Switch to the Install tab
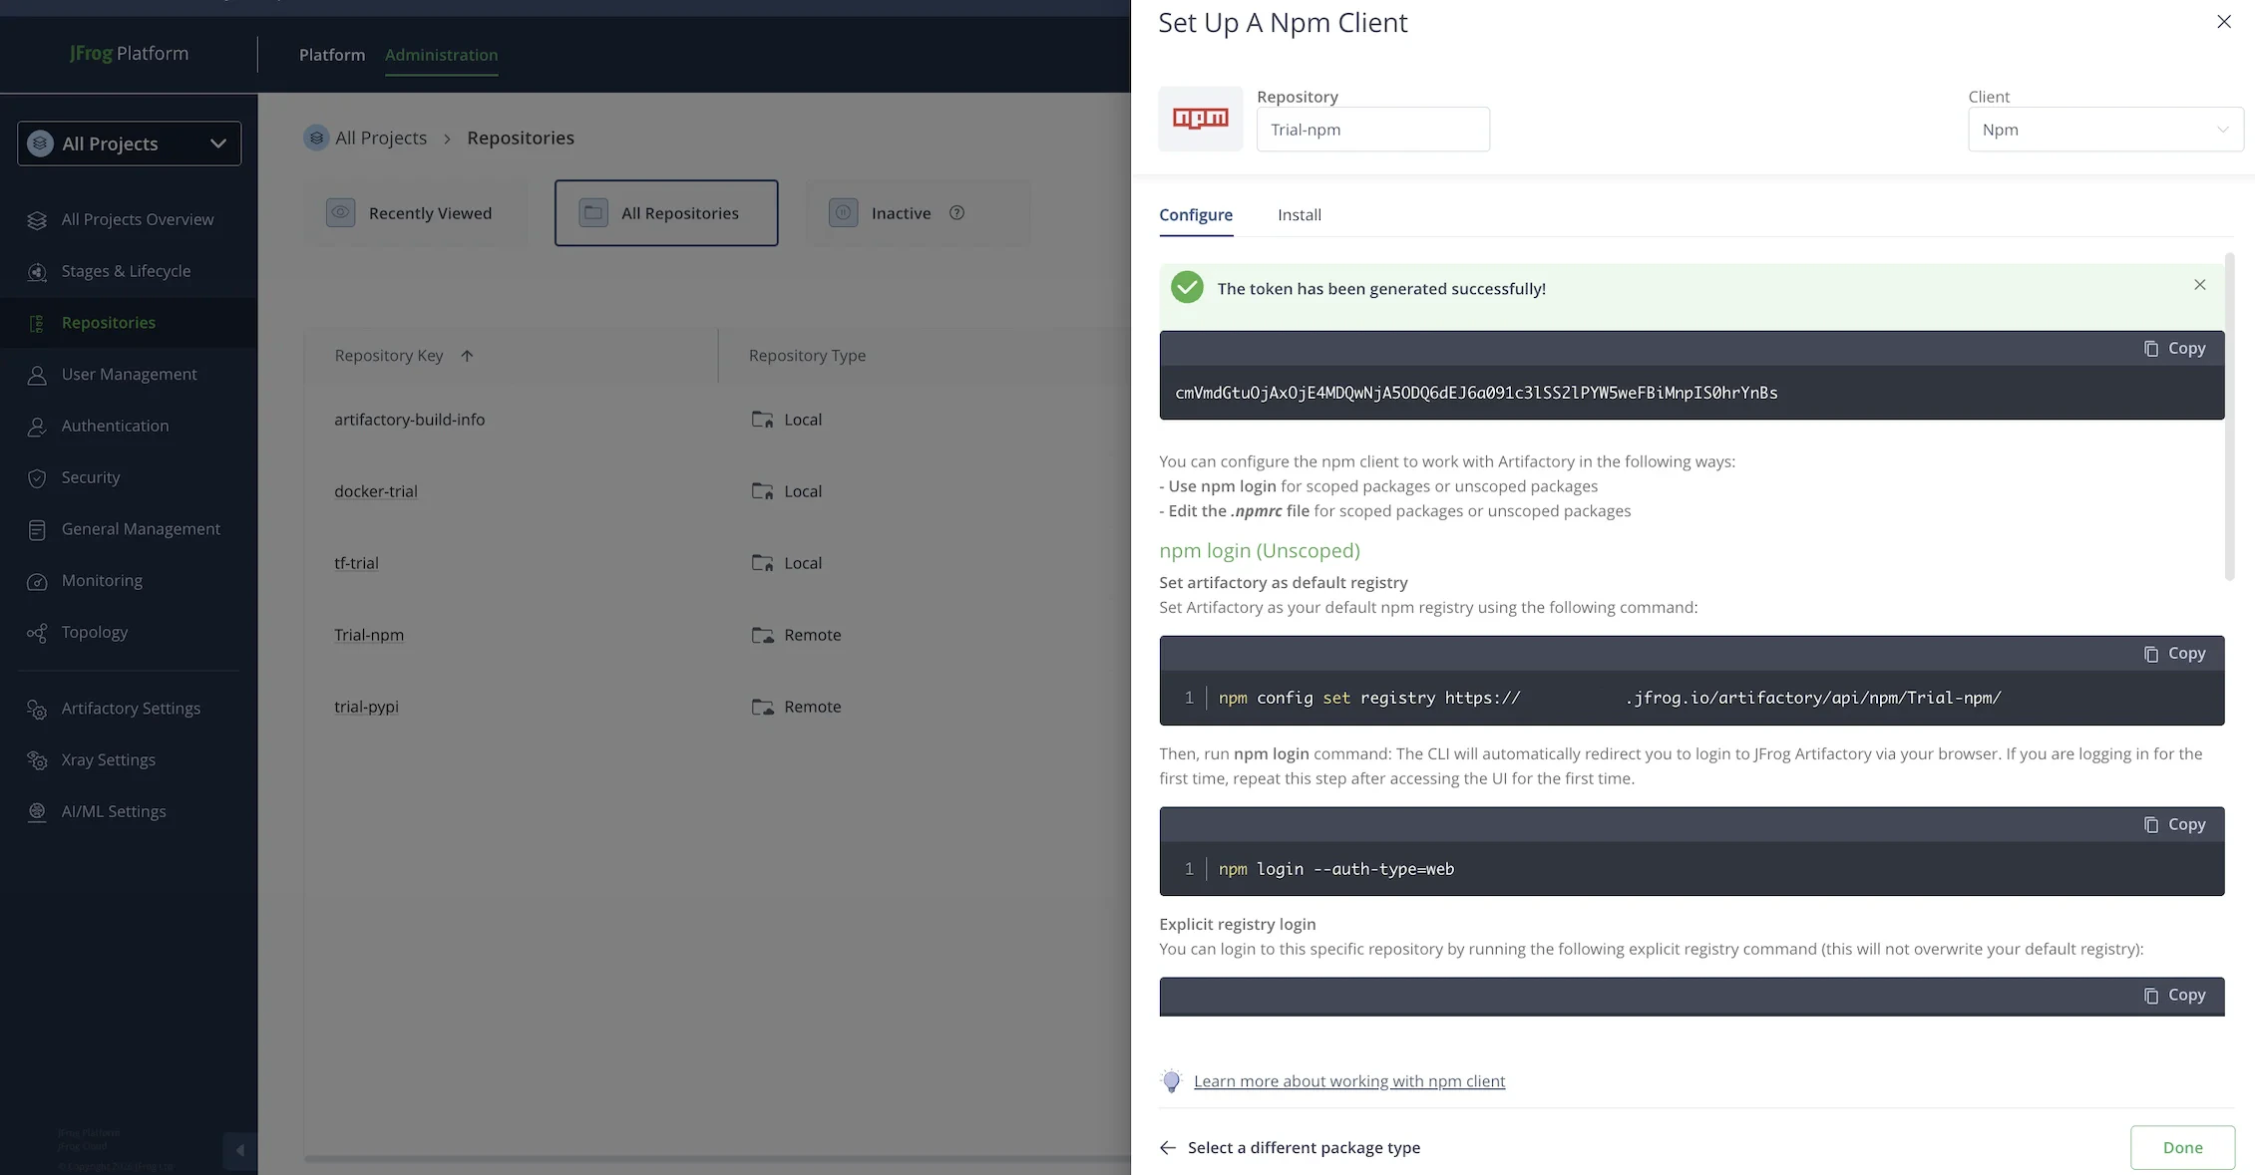The image size is (2255, 1175). 1299,215
